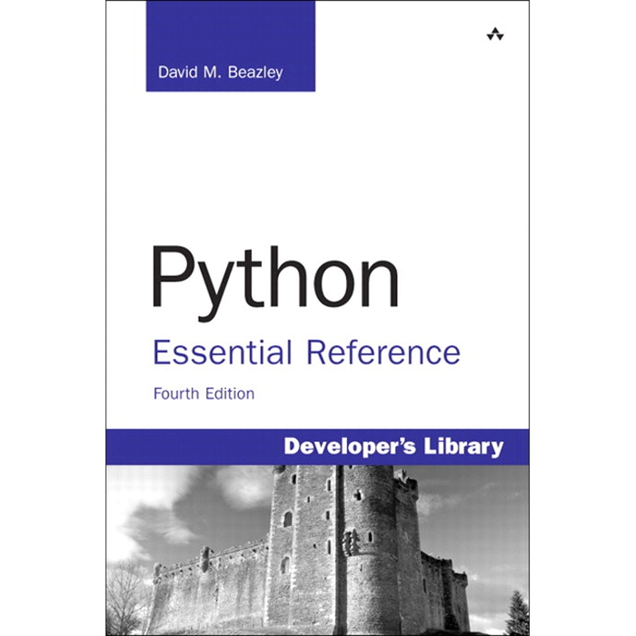The width and height of the screenshot is (636, 636).
Task: Click the large Python title
Action: 275,282
